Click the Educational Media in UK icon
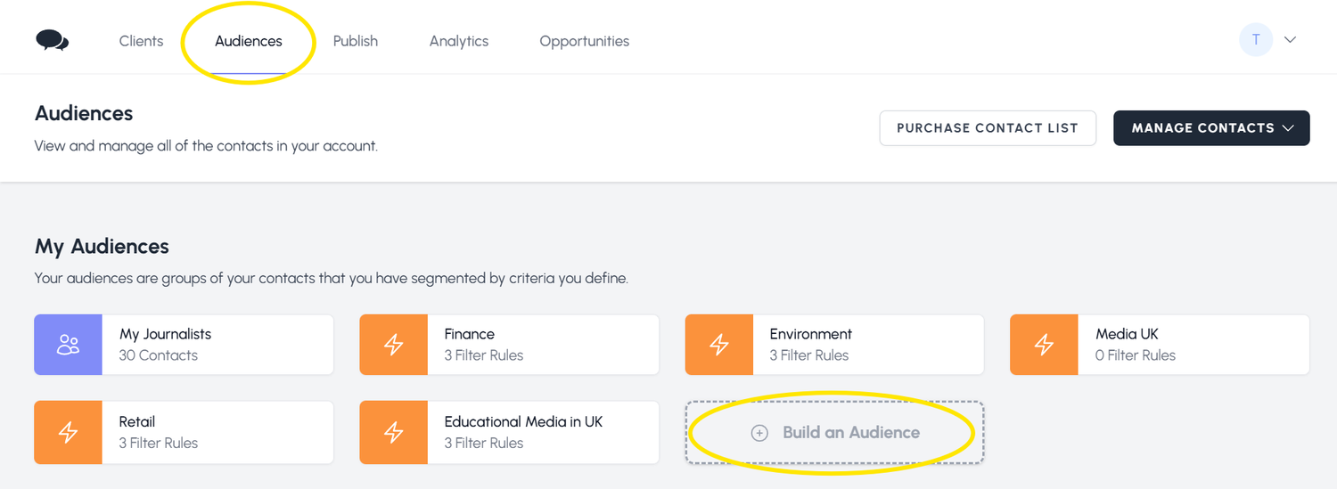 [394, 432]
